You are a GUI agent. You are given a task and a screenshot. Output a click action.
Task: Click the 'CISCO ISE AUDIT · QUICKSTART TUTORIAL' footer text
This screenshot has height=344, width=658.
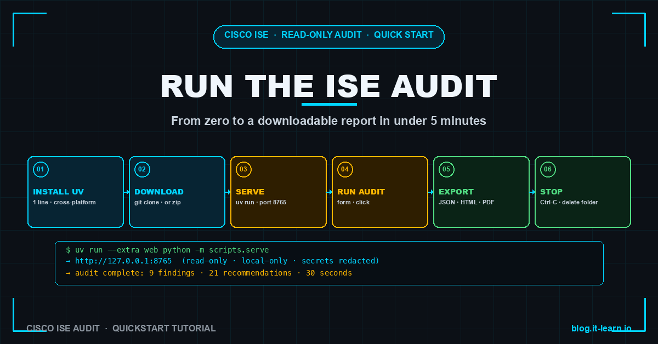click(121, 329)
